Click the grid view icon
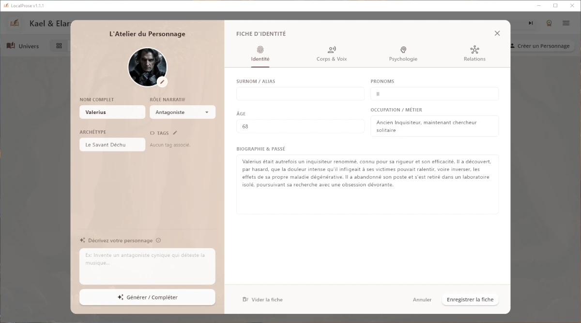581x323 pixels. click(59, 46)
